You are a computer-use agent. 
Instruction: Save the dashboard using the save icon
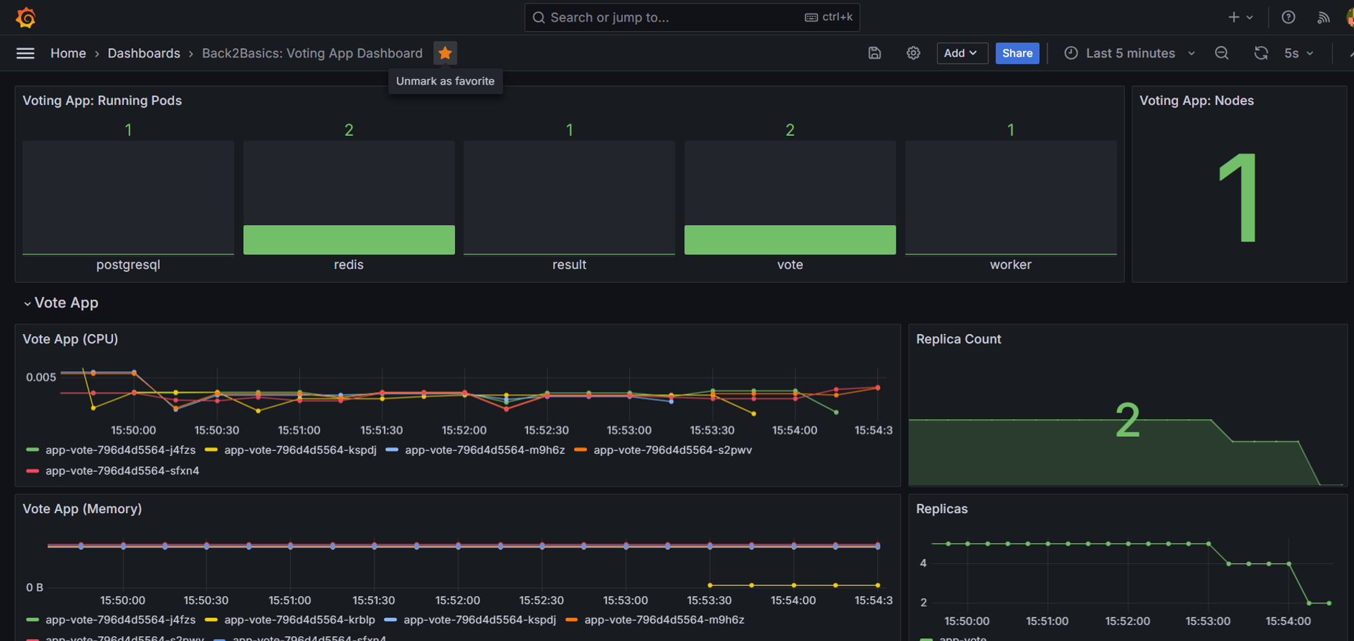(x=875, y=53)
